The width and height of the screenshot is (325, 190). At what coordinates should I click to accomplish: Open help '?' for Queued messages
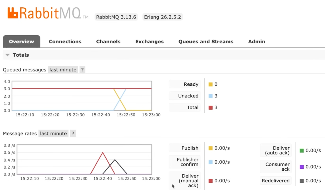(x=82, y=70)
